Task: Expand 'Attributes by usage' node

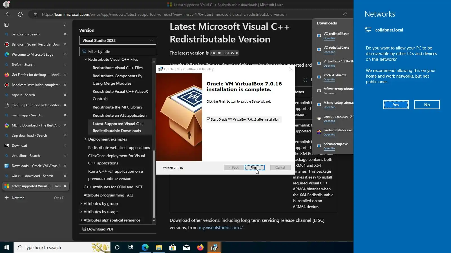Action: [x=81, y=212]
